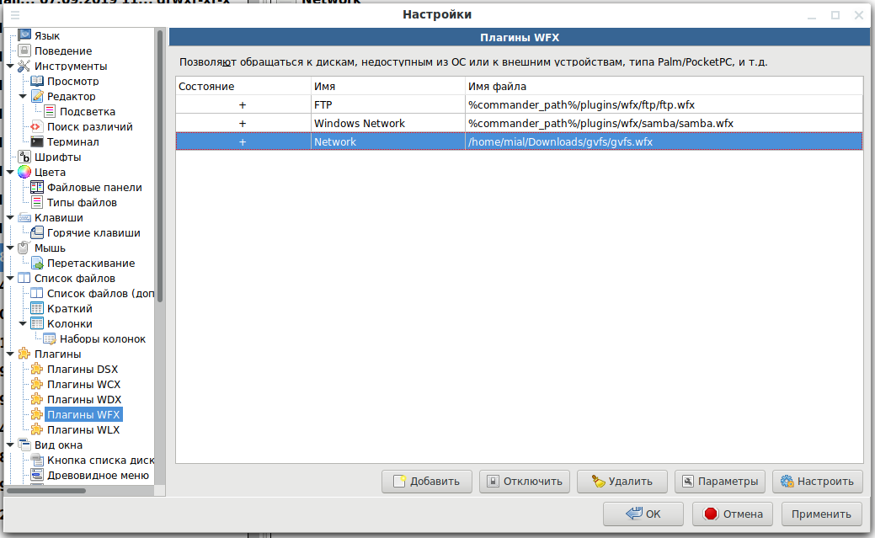The height and width of the screenshot is (538, 875).
Task: Collapse the Вид окна tree node
Action: (10, 445)
